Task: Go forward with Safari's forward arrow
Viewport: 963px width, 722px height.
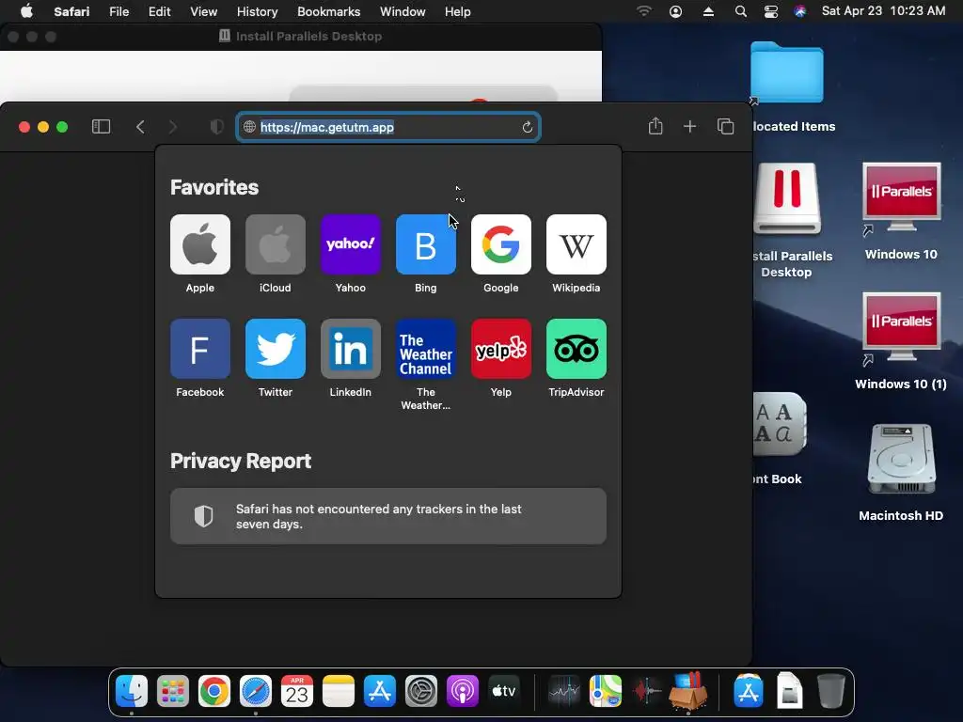Action: click(173, 127)
